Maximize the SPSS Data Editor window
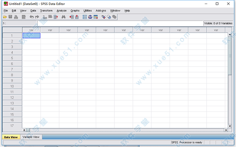Screen dimensions: 236x147 tap(217, 4)
